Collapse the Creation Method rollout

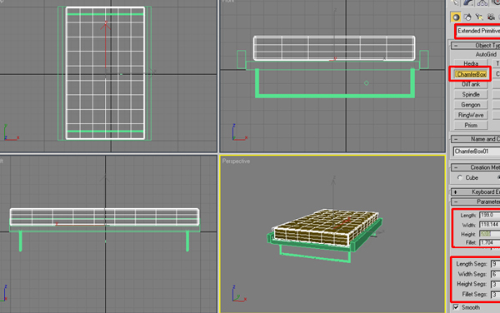point(476,167)
